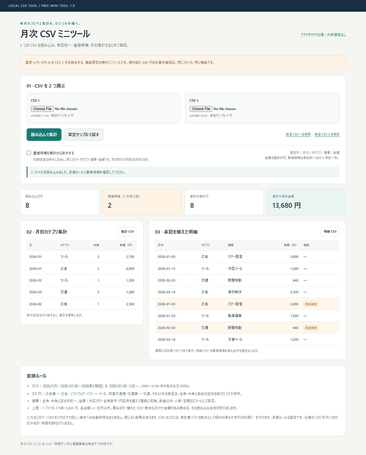This screenshot has height=455, width=366.
Task: Click the 作図ツール description cell
Action: coord(235,269)
